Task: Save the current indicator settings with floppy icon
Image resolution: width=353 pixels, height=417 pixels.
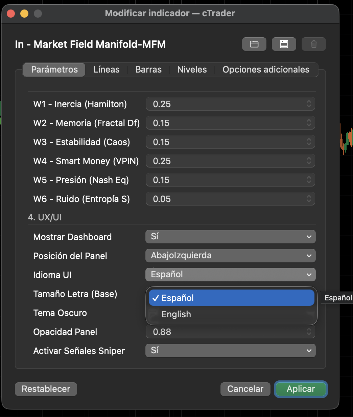Action: pos(284,44)
